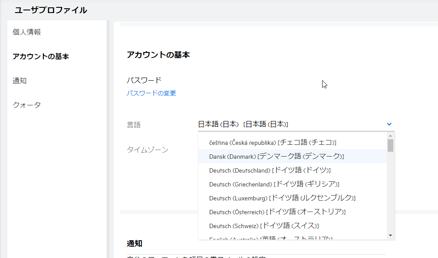438x258 pixels.
Task: Collapse the language dropdown chevron
Action: tap(389, 124)
